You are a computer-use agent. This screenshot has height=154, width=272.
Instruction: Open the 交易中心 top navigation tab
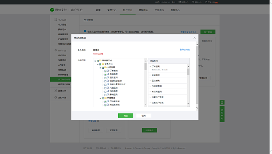point(112,10)
